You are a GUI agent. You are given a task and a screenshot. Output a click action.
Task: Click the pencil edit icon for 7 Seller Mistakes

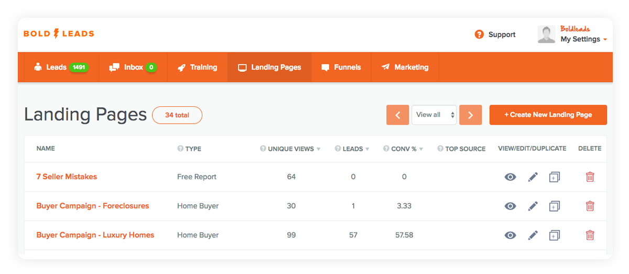tap(533, 177)
